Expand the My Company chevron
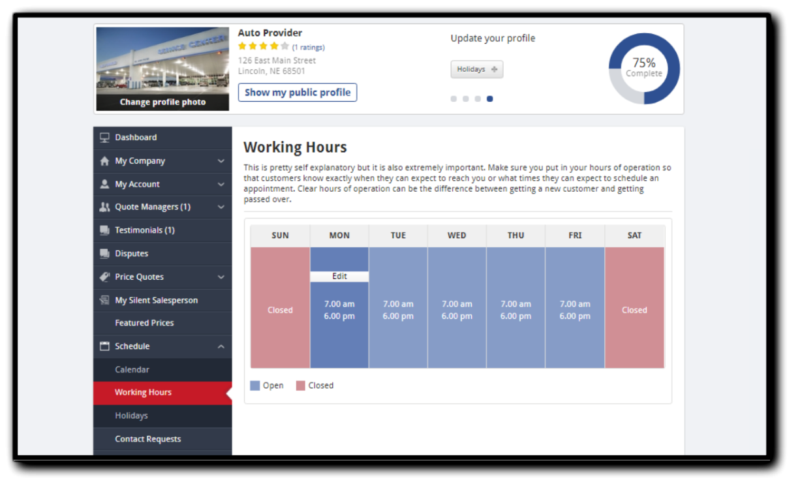Viewport: 800px width, 488px height. [x=221, y=161]
